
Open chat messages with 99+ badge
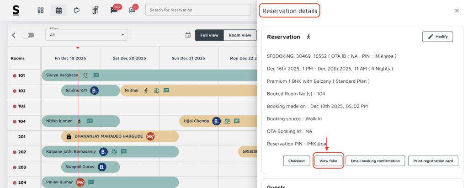click(114, 11)
